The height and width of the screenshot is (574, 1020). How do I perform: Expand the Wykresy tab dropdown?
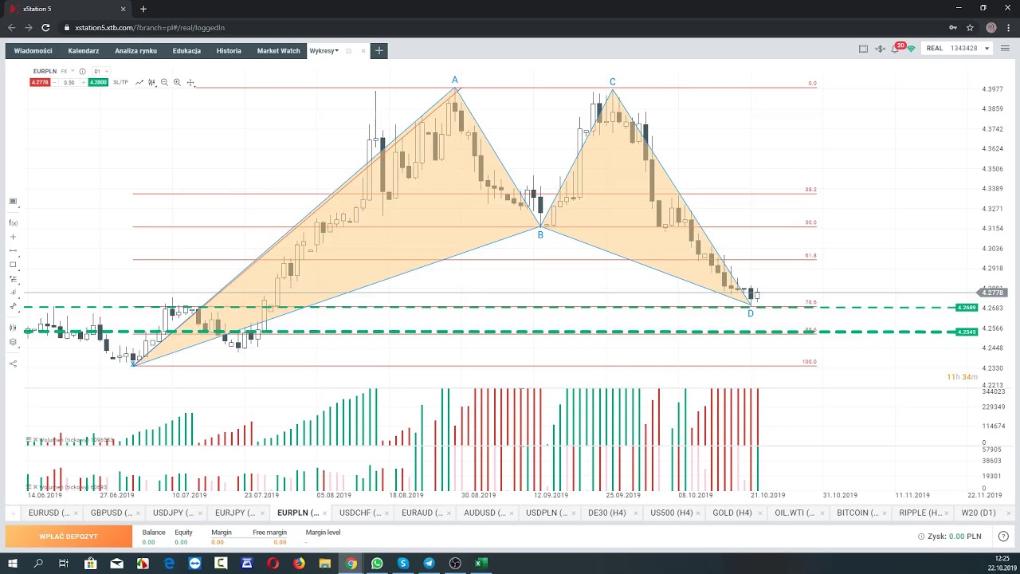pyautogui.click(x=337, y=51)
